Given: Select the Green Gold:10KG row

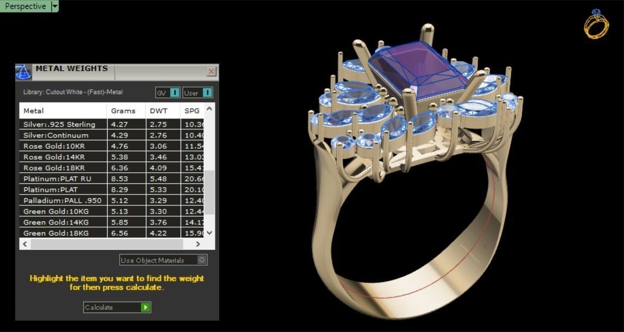Looking at the screenshot, I should [112, 211].
